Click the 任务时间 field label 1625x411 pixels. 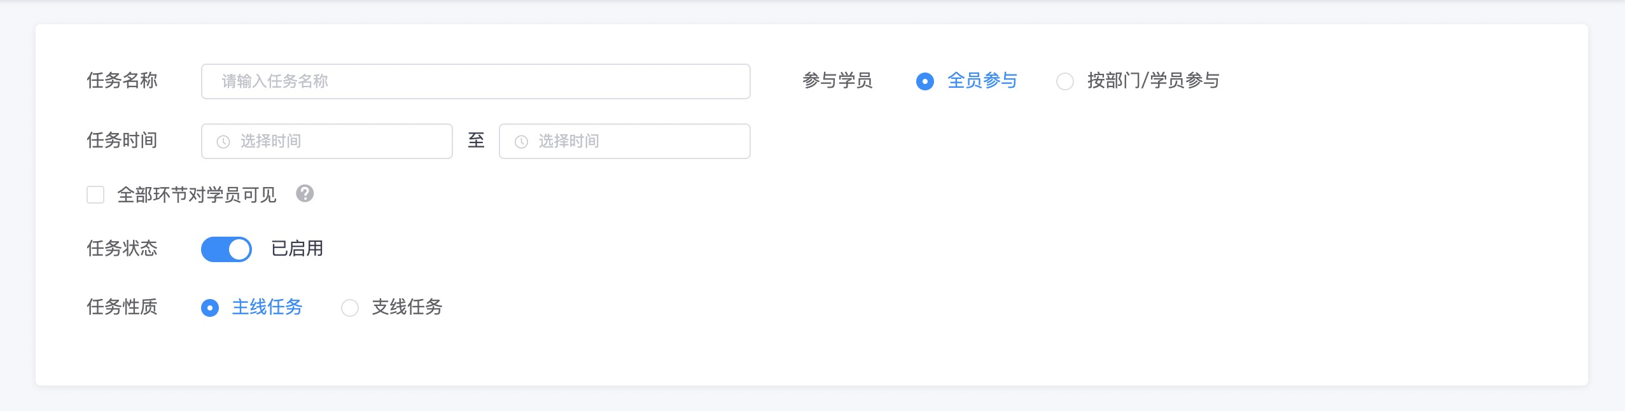(x=122, y=141)
